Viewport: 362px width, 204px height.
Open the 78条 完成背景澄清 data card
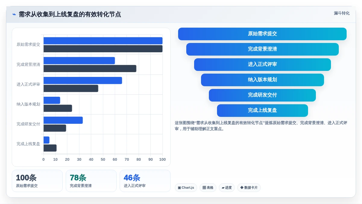91,181
